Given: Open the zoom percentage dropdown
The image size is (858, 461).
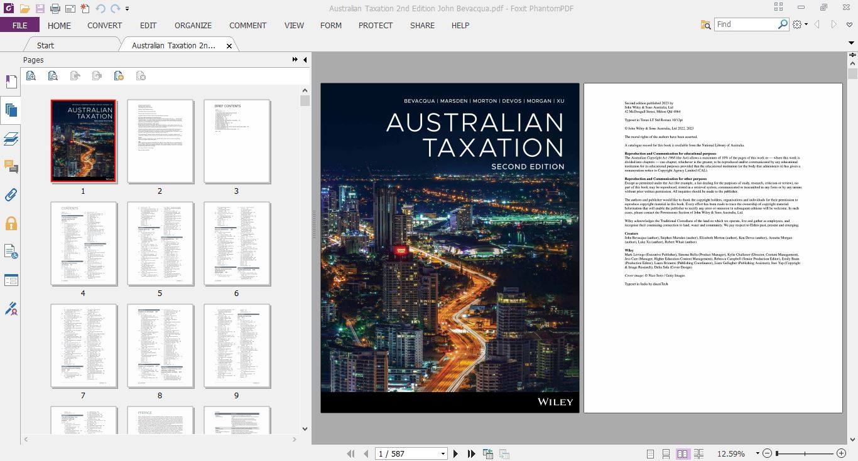Looking at the screenshot, I should [x=758, y=453].
